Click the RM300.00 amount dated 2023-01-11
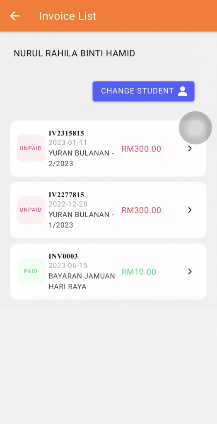This screenshot has height=424, width=217. pos(141,149)
